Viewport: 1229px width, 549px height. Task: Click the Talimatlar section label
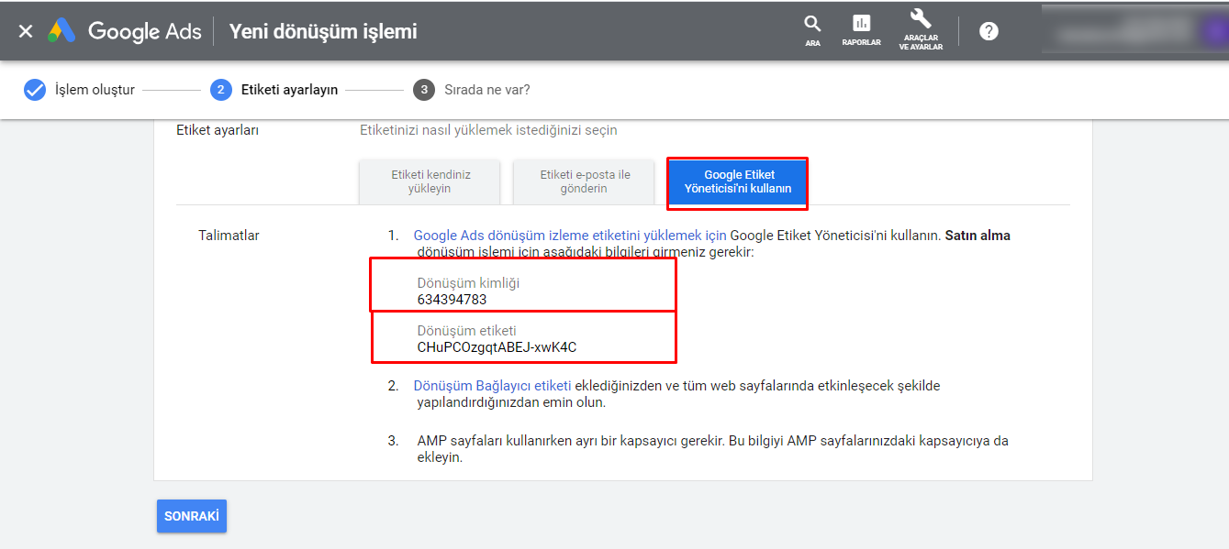229,236
